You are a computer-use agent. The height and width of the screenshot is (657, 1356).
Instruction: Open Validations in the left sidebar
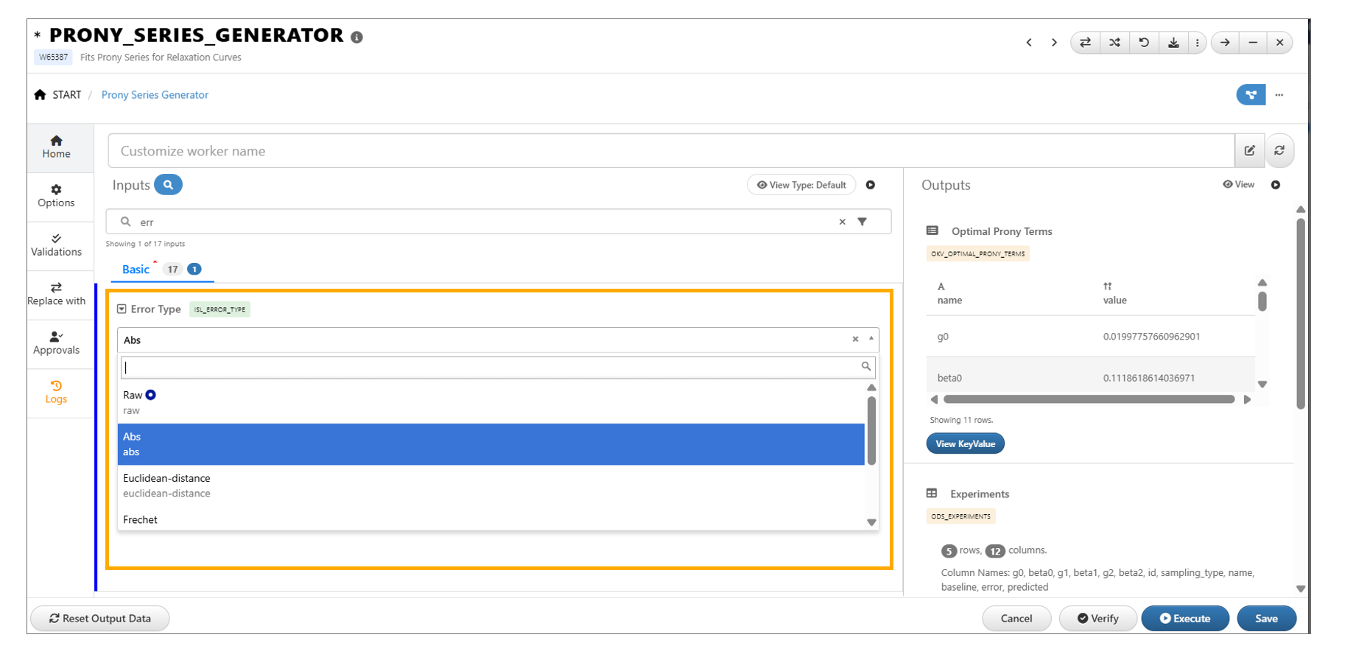click(x=56, y=245)
